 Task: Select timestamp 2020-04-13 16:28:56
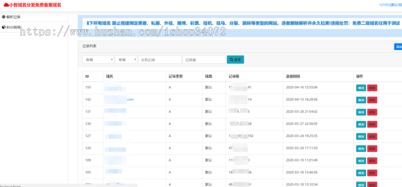tap(302, 99)
